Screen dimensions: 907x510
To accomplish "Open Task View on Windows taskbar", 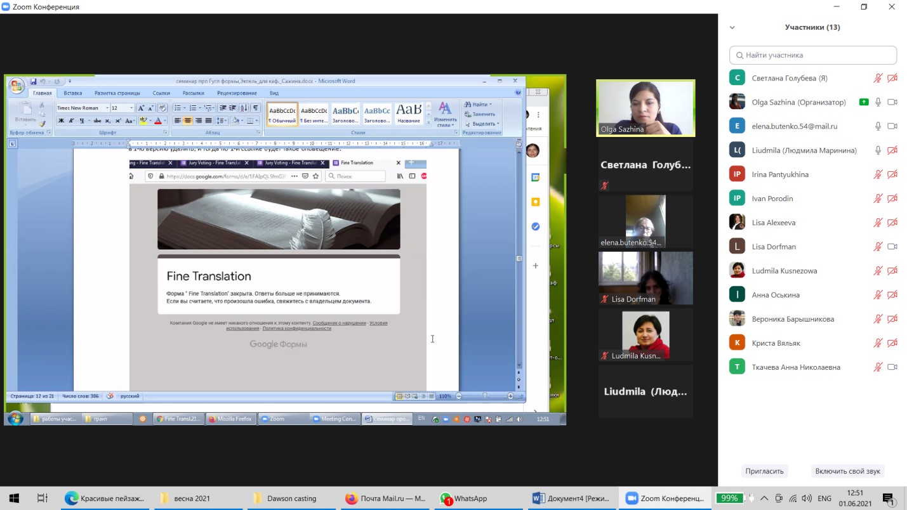I will 43,499.
